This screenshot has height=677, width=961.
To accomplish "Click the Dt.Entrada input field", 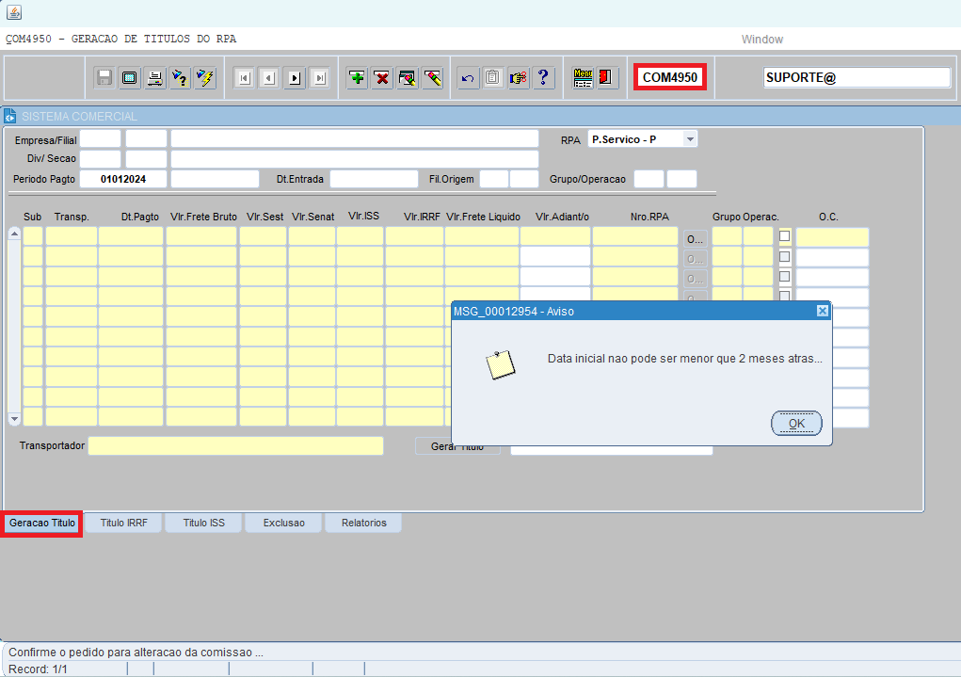I will coord(374,179).
